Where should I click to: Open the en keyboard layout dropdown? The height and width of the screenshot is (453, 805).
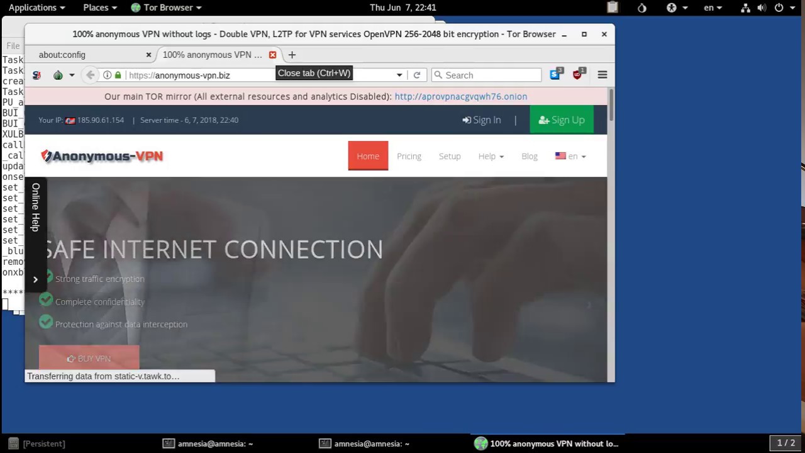click(x=713, y=8)
